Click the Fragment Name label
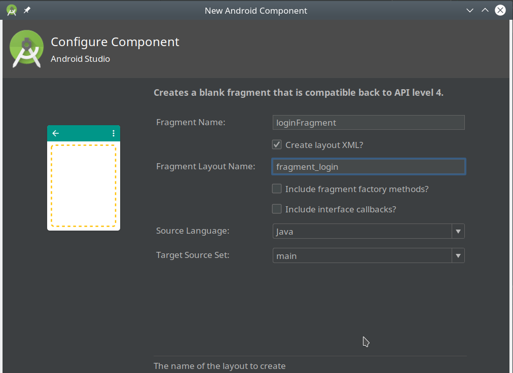 [x=191, y=122]
